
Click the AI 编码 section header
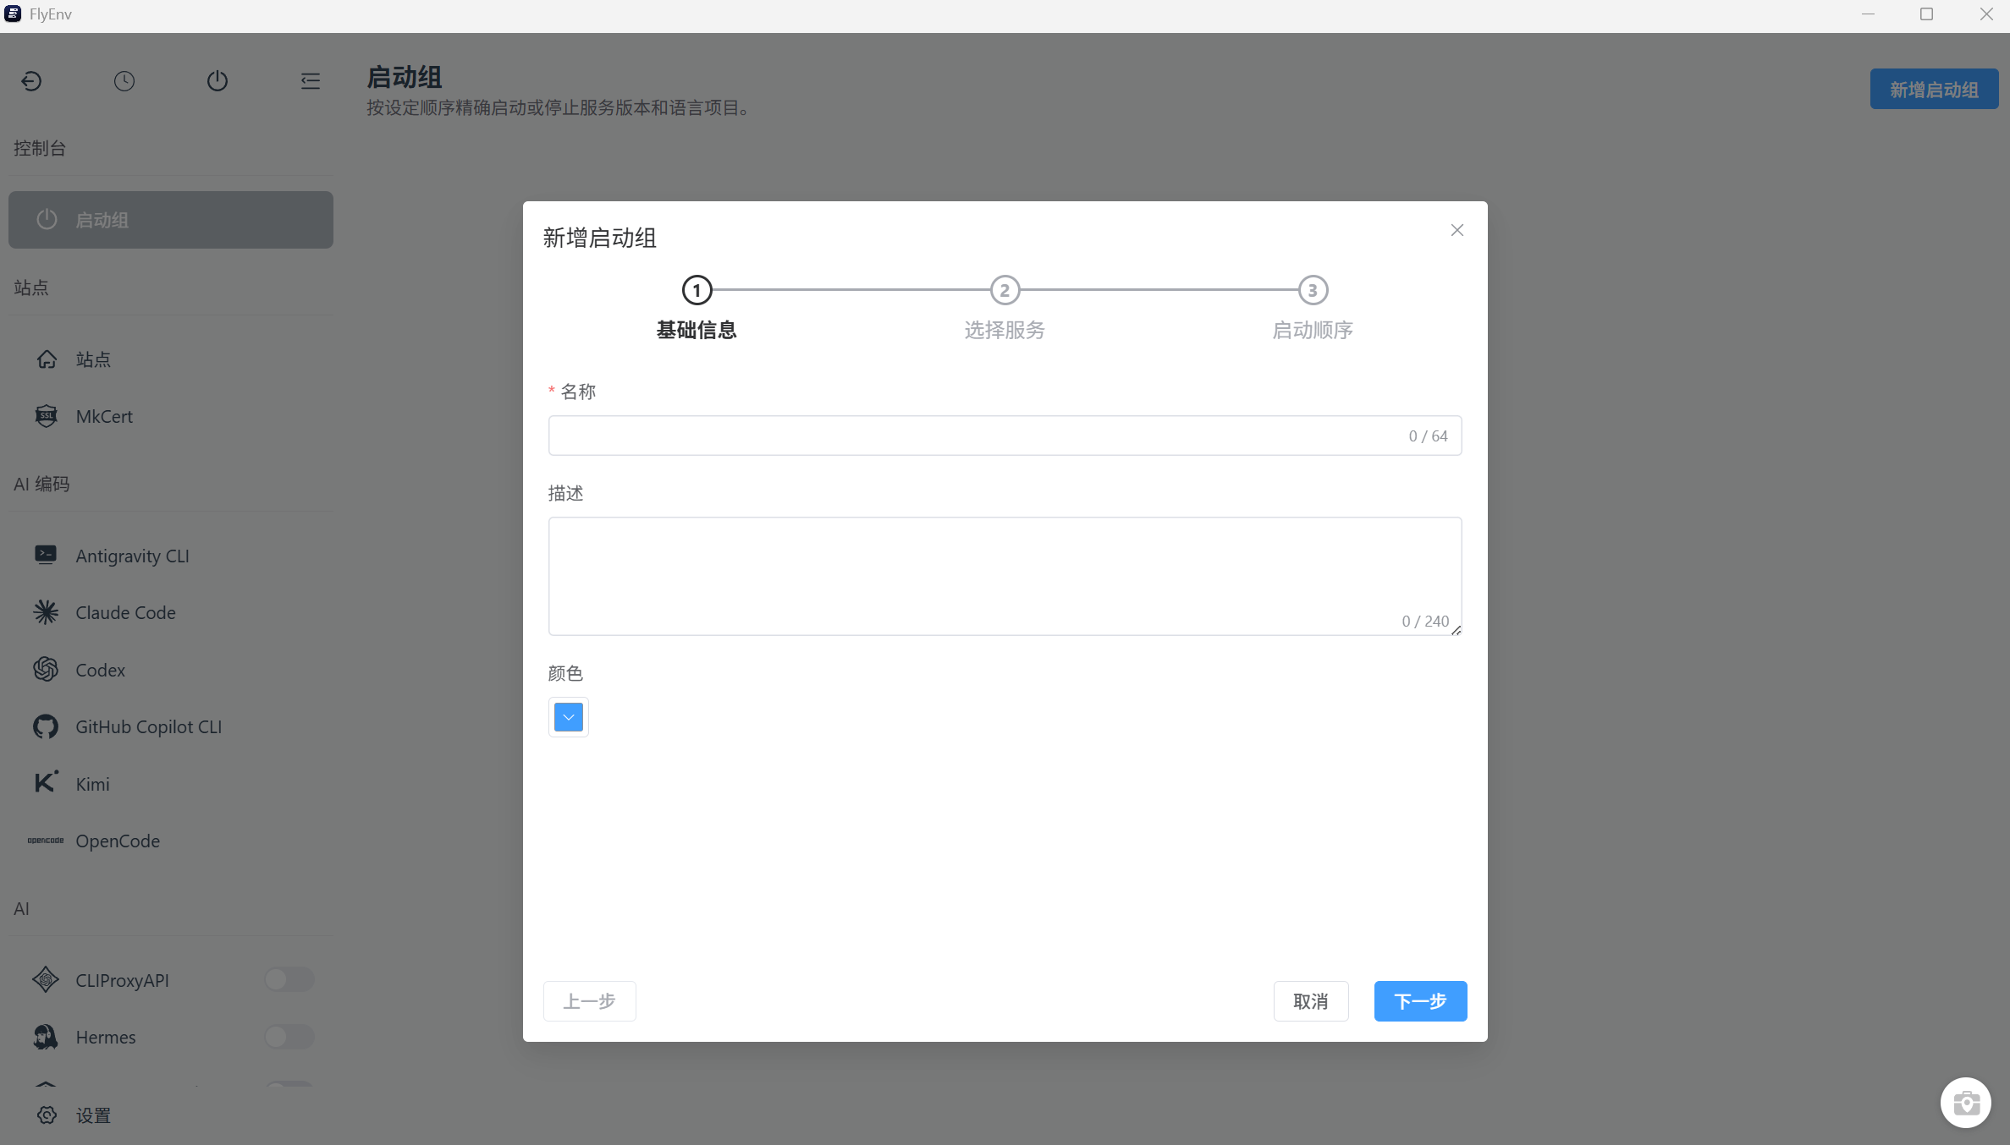[x=41, y=484]
